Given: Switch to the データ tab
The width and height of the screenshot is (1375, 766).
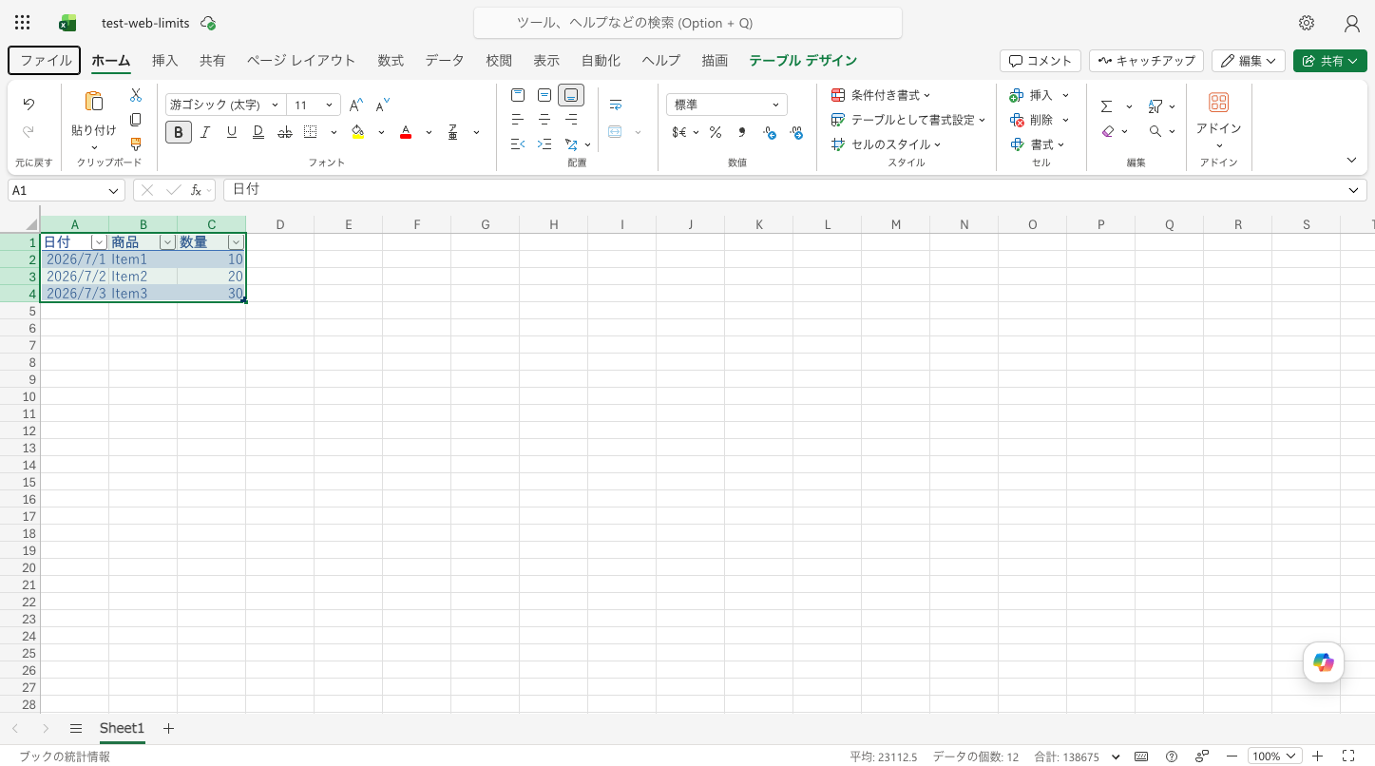Looking at the screenshot, I should pos(445,61).
